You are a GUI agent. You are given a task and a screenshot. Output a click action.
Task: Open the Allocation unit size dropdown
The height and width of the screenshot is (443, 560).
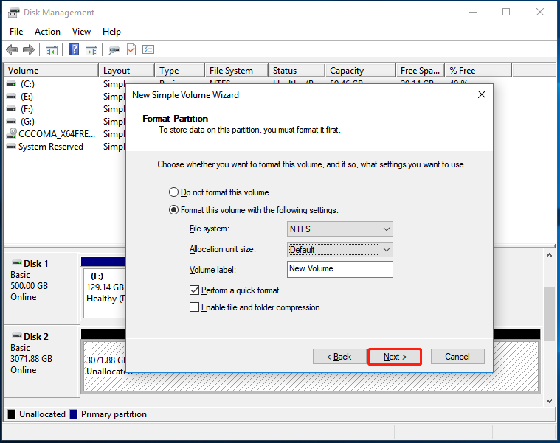[x=339, y=250]
